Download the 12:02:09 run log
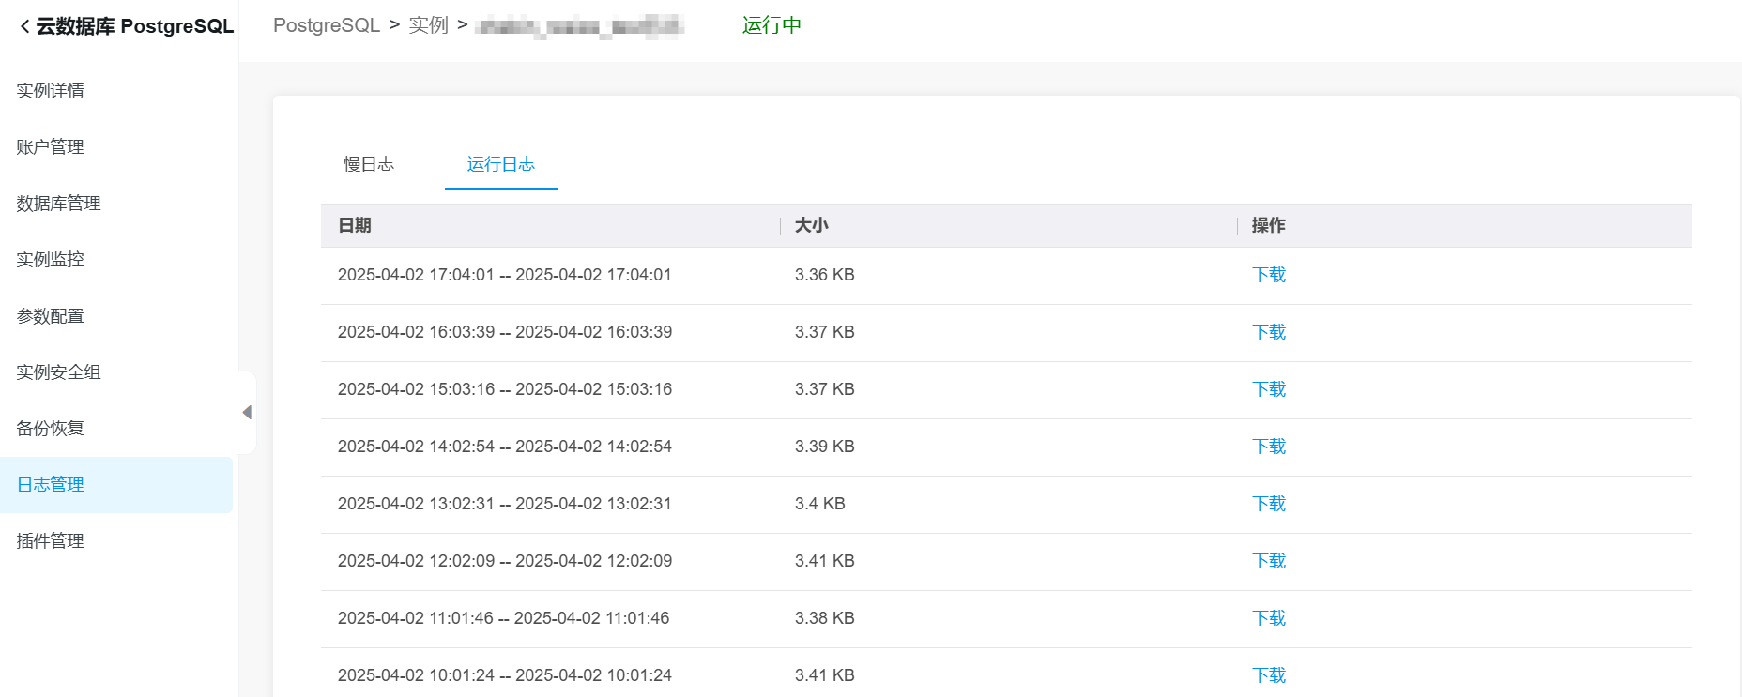1742x697 pixels. [x=1269, y=561]
